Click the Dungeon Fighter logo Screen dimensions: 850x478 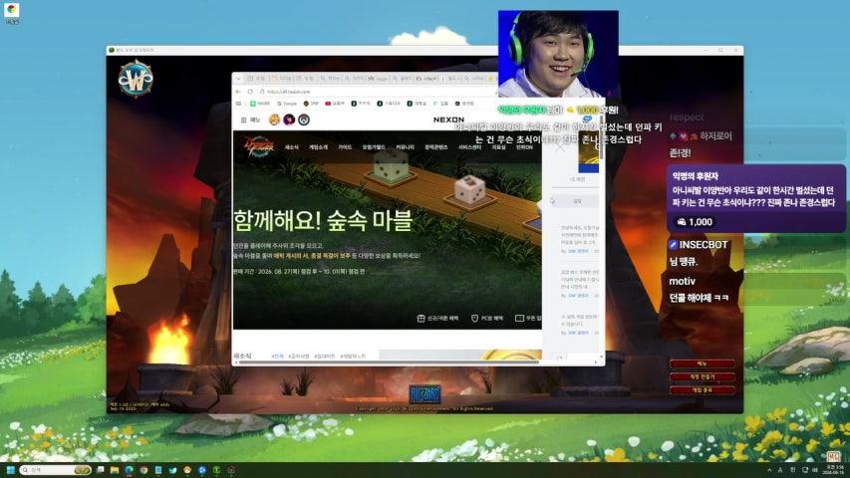pyautogui.click(x=258, y=146)
